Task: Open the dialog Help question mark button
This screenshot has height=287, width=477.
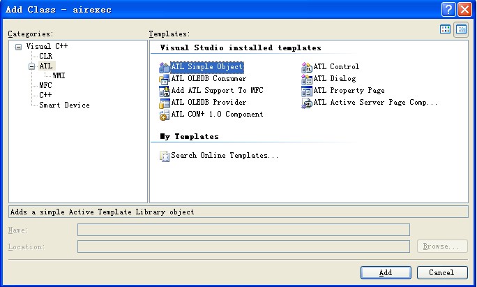Action: point(448,10)
